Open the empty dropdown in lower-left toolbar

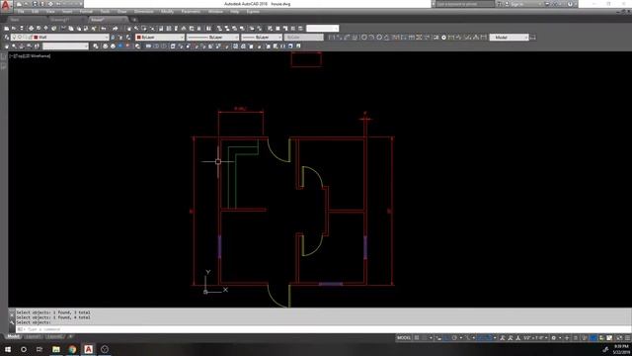[66, 46]
